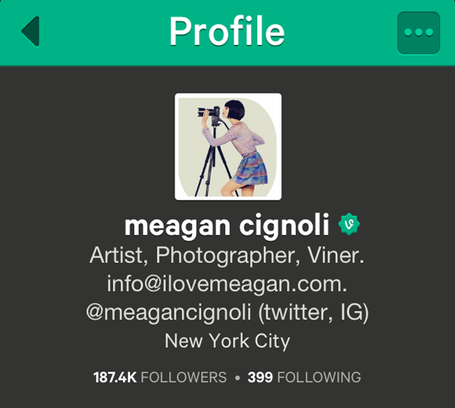Click the woman's skirt in avatar
Image resolution: width=455 pixels, height=408 pixels.
(249, 169)
